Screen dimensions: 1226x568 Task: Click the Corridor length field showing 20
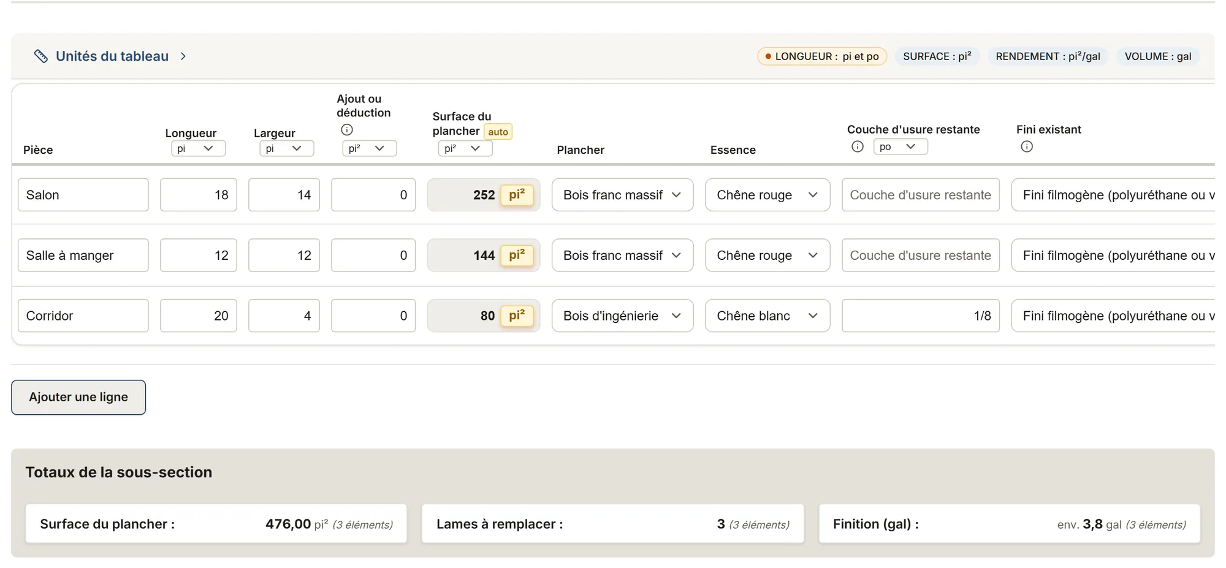click(199, 316)
